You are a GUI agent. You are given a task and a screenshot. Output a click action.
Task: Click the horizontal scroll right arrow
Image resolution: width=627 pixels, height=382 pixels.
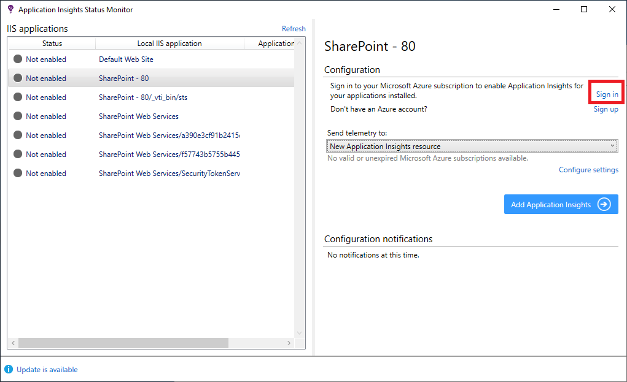click(x=289, y=343)
